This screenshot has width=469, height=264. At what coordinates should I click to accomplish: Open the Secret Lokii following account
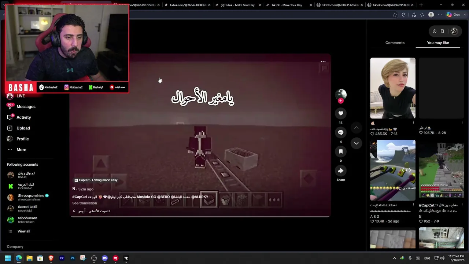[22, 209]
